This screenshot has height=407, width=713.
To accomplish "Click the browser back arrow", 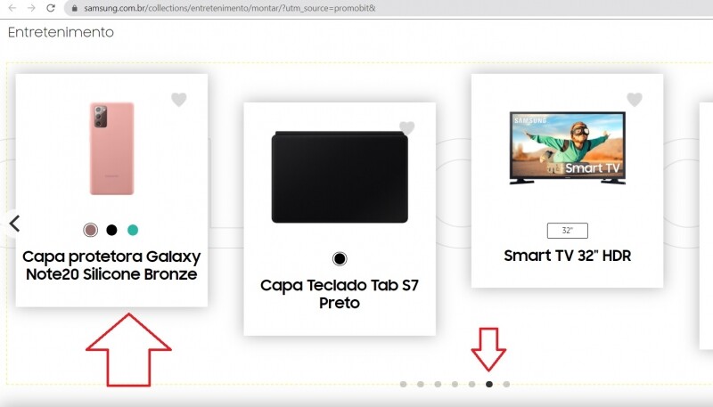I will (11, 8).
